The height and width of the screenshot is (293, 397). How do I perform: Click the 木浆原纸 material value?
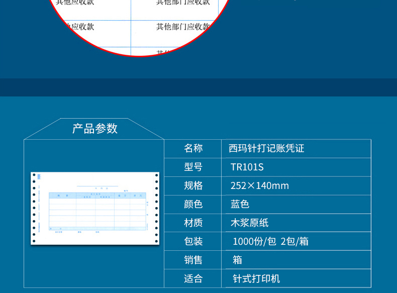[250, 223]
